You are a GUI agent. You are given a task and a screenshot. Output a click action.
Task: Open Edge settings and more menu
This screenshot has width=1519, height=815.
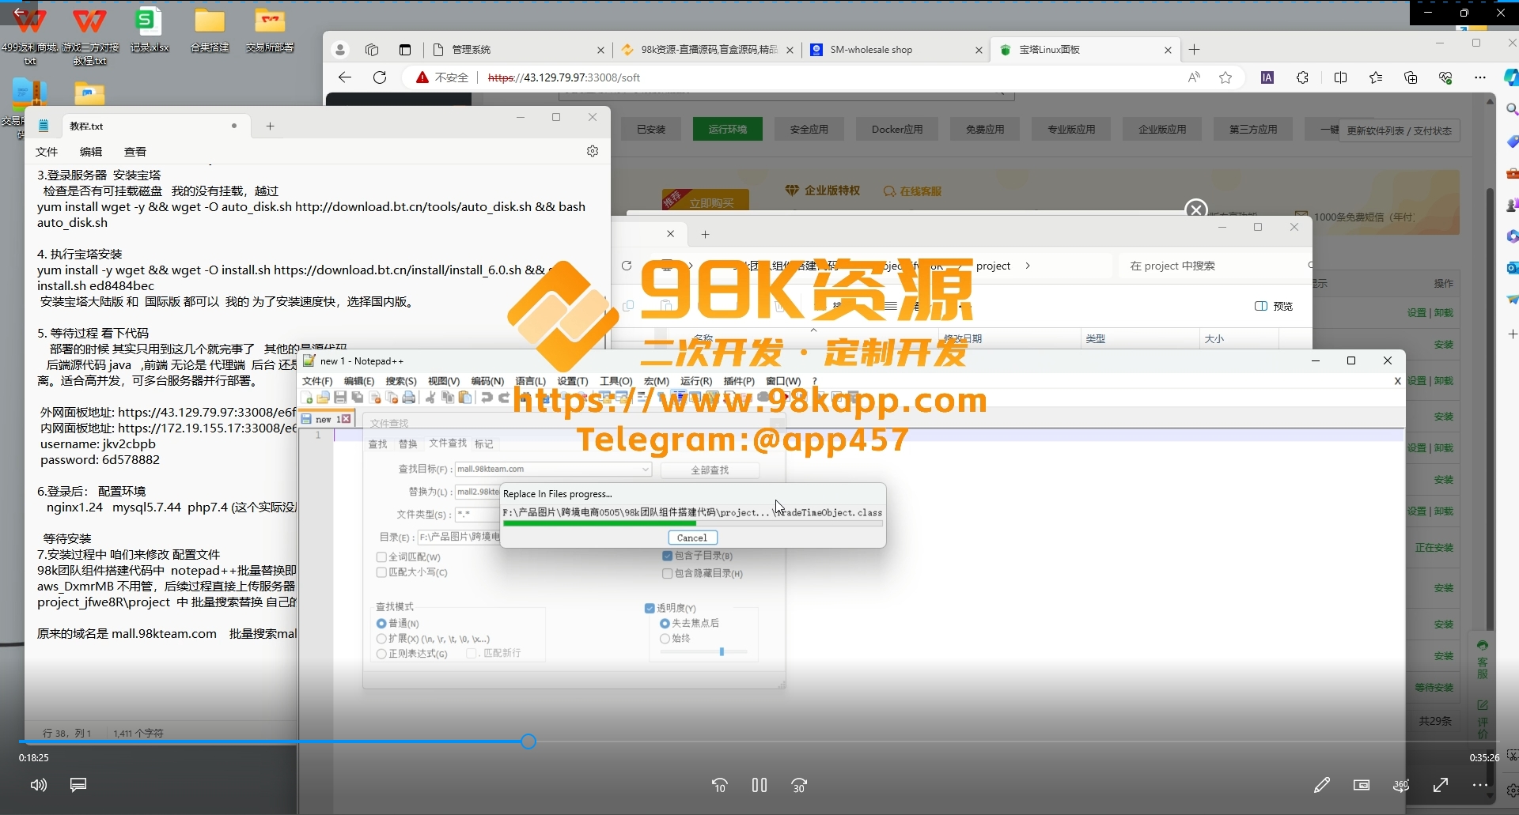pos(1480,77)
